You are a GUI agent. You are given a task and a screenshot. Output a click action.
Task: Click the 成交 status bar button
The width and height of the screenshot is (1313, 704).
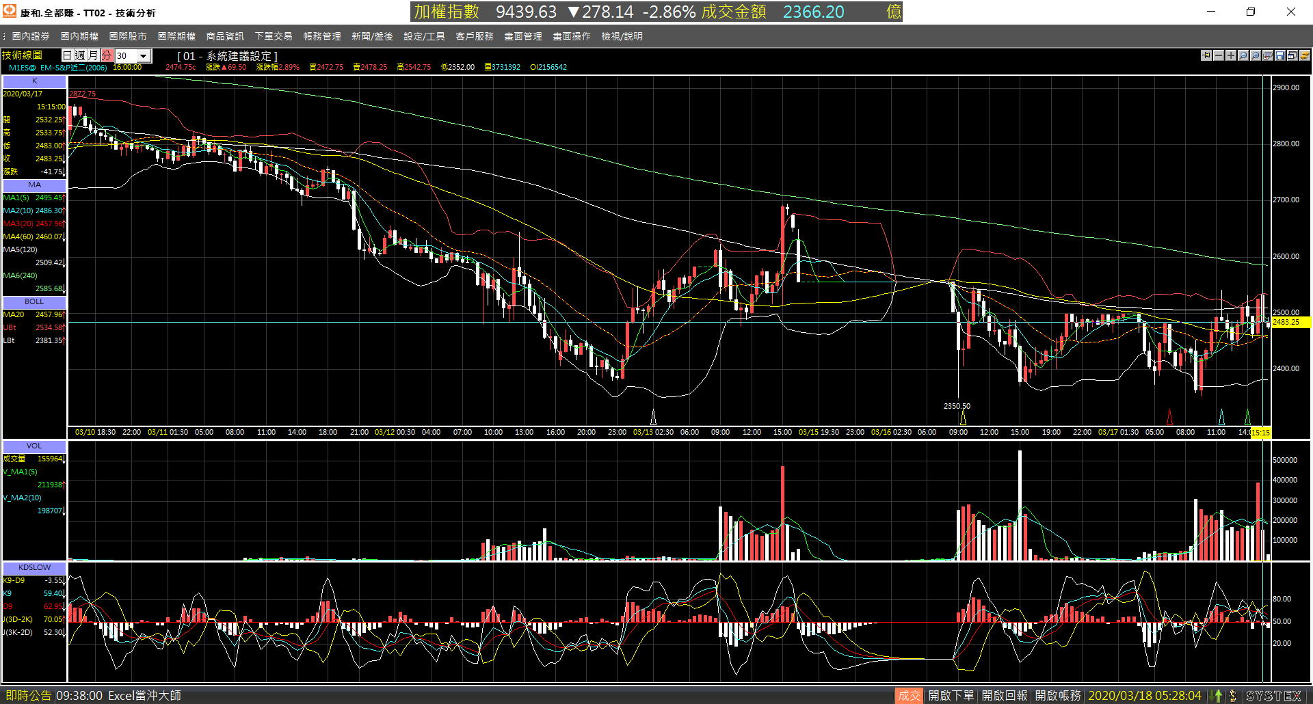click(x=909, y=696)
